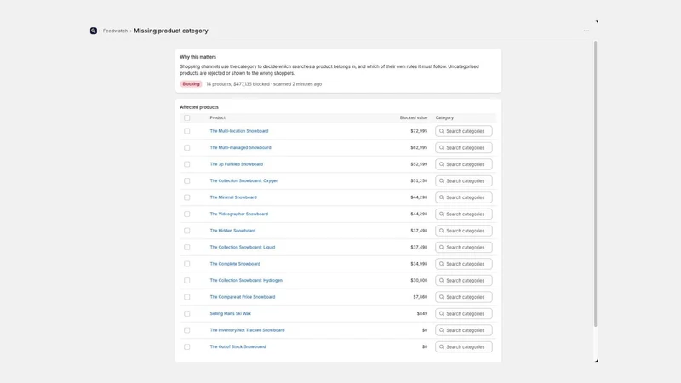Go back to Feedwatch breadcrumb link
The image size is (681, 383).
coord(115,31)
